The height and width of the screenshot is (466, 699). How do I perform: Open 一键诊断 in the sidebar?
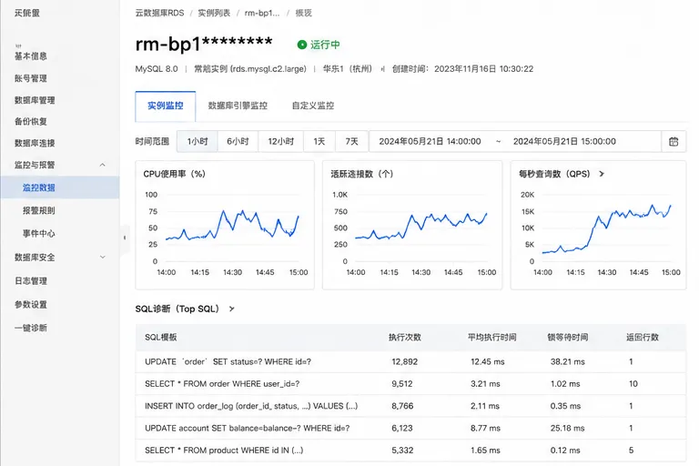(x=30, y=328)
